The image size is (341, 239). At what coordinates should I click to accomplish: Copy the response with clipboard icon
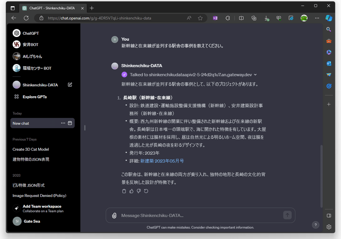point(124,191)
